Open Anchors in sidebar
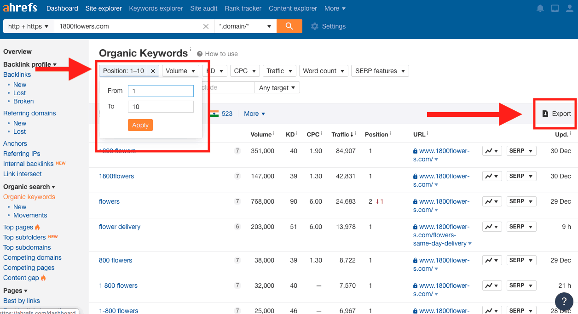578x314 pixels. pyautogui.click(x=15, y=143)
